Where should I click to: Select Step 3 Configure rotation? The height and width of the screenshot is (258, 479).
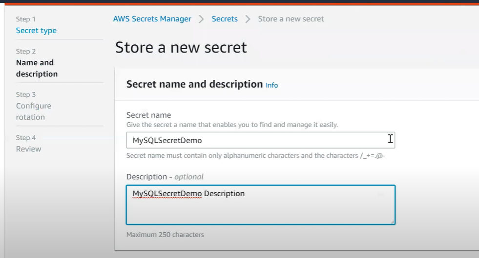point(34,111)
